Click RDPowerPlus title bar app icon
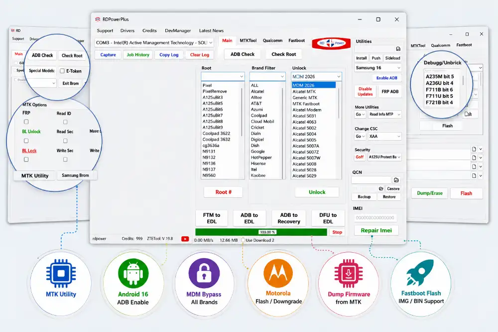498x332 pixels. click(x=98, y=19)
